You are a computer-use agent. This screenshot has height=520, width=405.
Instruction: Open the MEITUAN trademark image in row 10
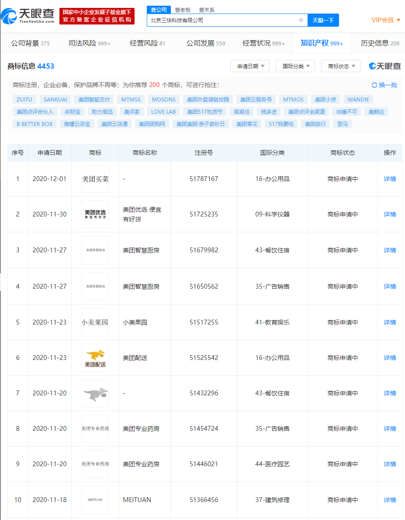point(95,500)
